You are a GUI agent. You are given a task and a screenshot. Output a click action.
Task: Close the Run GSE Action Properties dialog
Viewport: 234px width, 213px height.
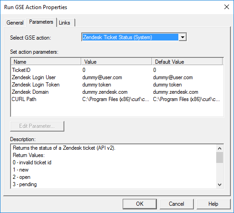point(227,7)
